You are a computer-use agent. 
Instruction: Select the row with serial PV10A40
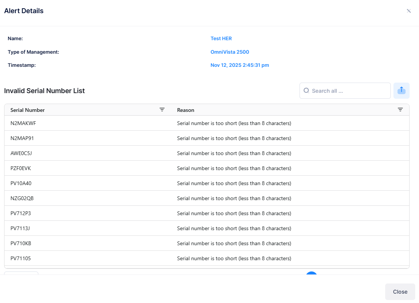(x=21, y=183)
